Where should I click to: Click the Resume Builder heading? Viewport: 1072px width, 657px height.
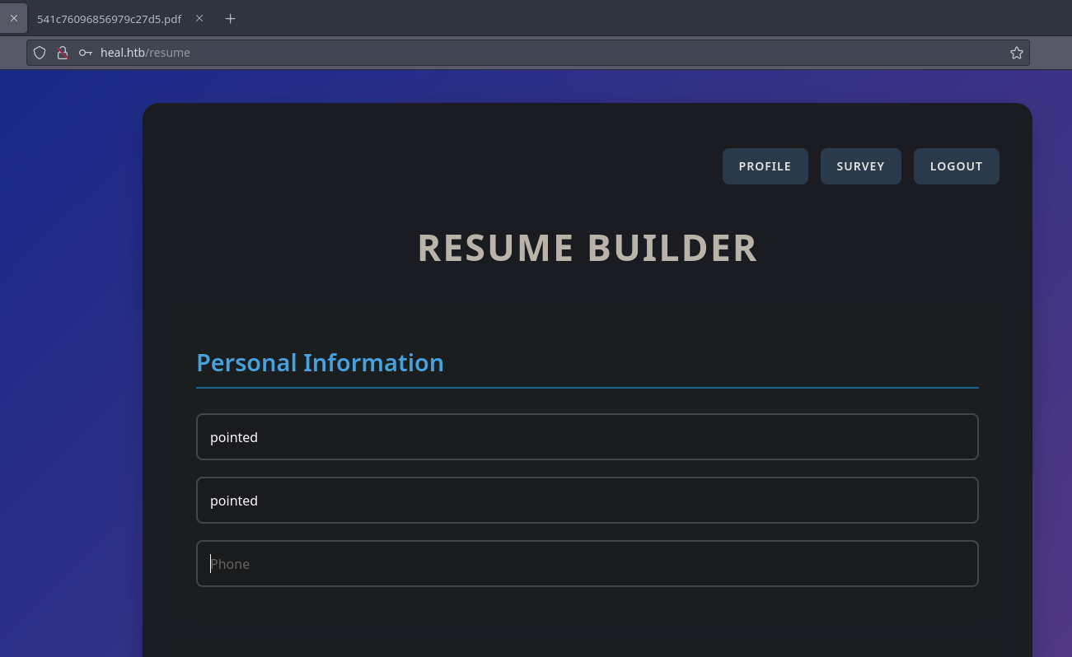coord(587,248)
